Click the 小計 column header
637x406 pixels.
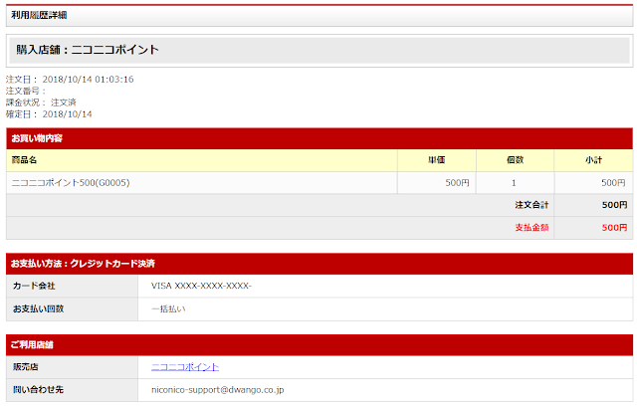tap(593, 160)
